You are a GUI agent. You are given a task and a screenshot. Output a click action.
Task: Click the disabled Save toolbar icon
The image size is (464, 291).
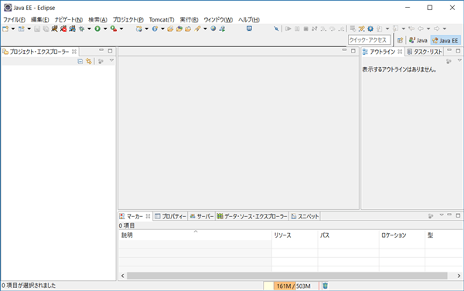point(37,29)
